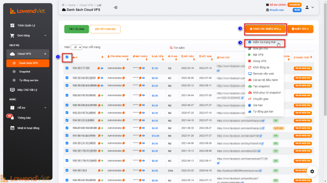
Task: Show password in the 2022-03-16 row
Action: pyautogui.click(x=144, y=68)
